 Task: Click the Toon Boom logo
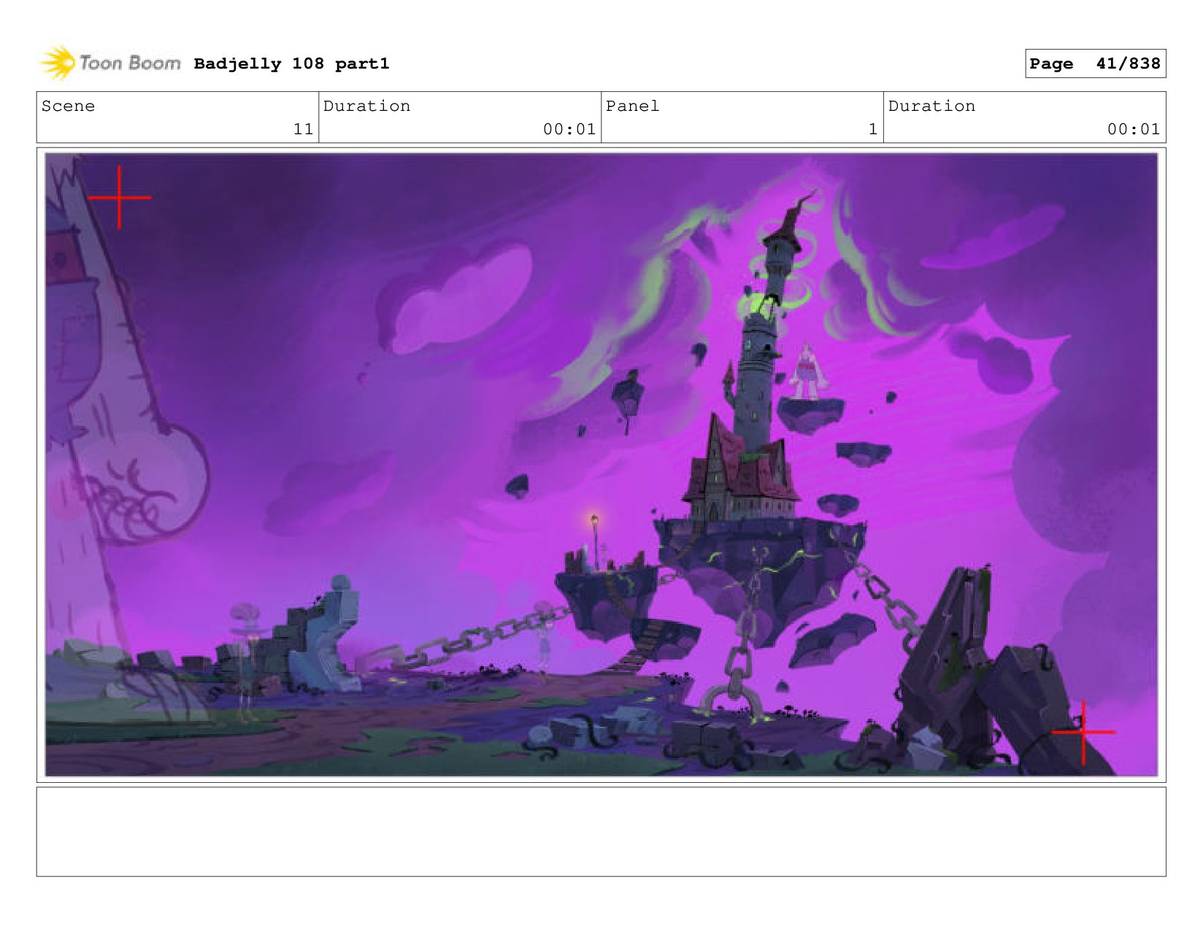point(109,63)
